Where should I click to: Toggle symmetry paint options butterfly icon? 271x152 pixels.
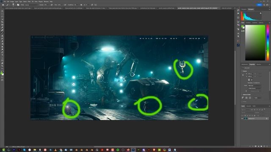coord(96,5)
